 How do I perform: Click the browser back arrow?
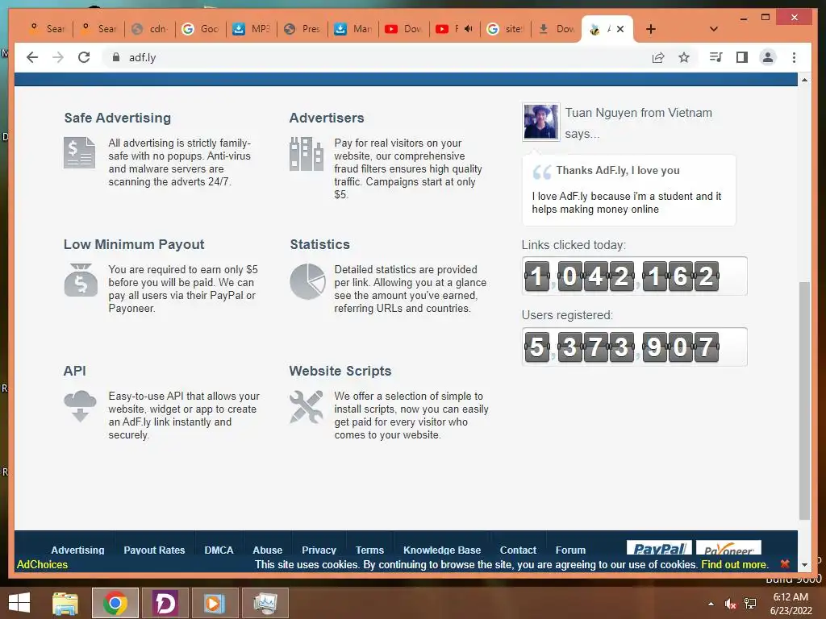32,57
